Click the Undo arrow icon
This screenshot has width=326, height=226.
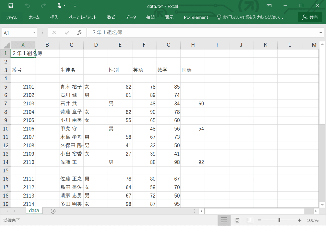point(27,5)
